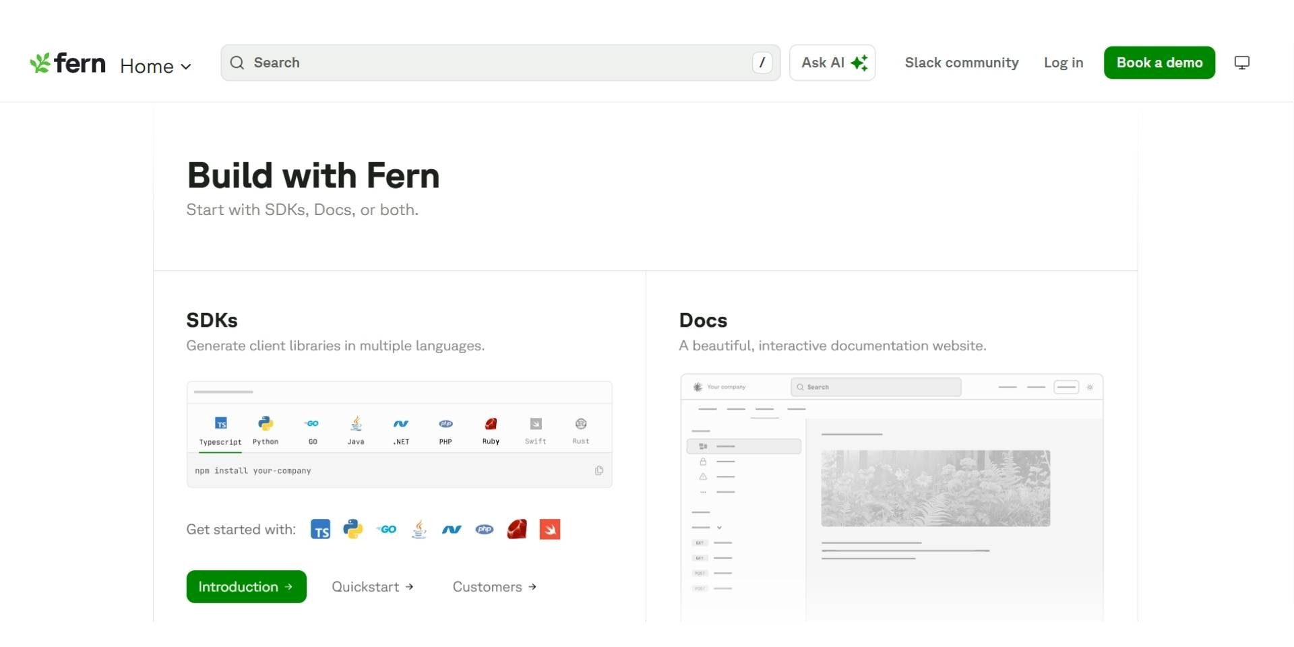Screen dimensions: 1294x647
Task: Click the PHP icon under Get started with
Action: [x=484, y=529]
